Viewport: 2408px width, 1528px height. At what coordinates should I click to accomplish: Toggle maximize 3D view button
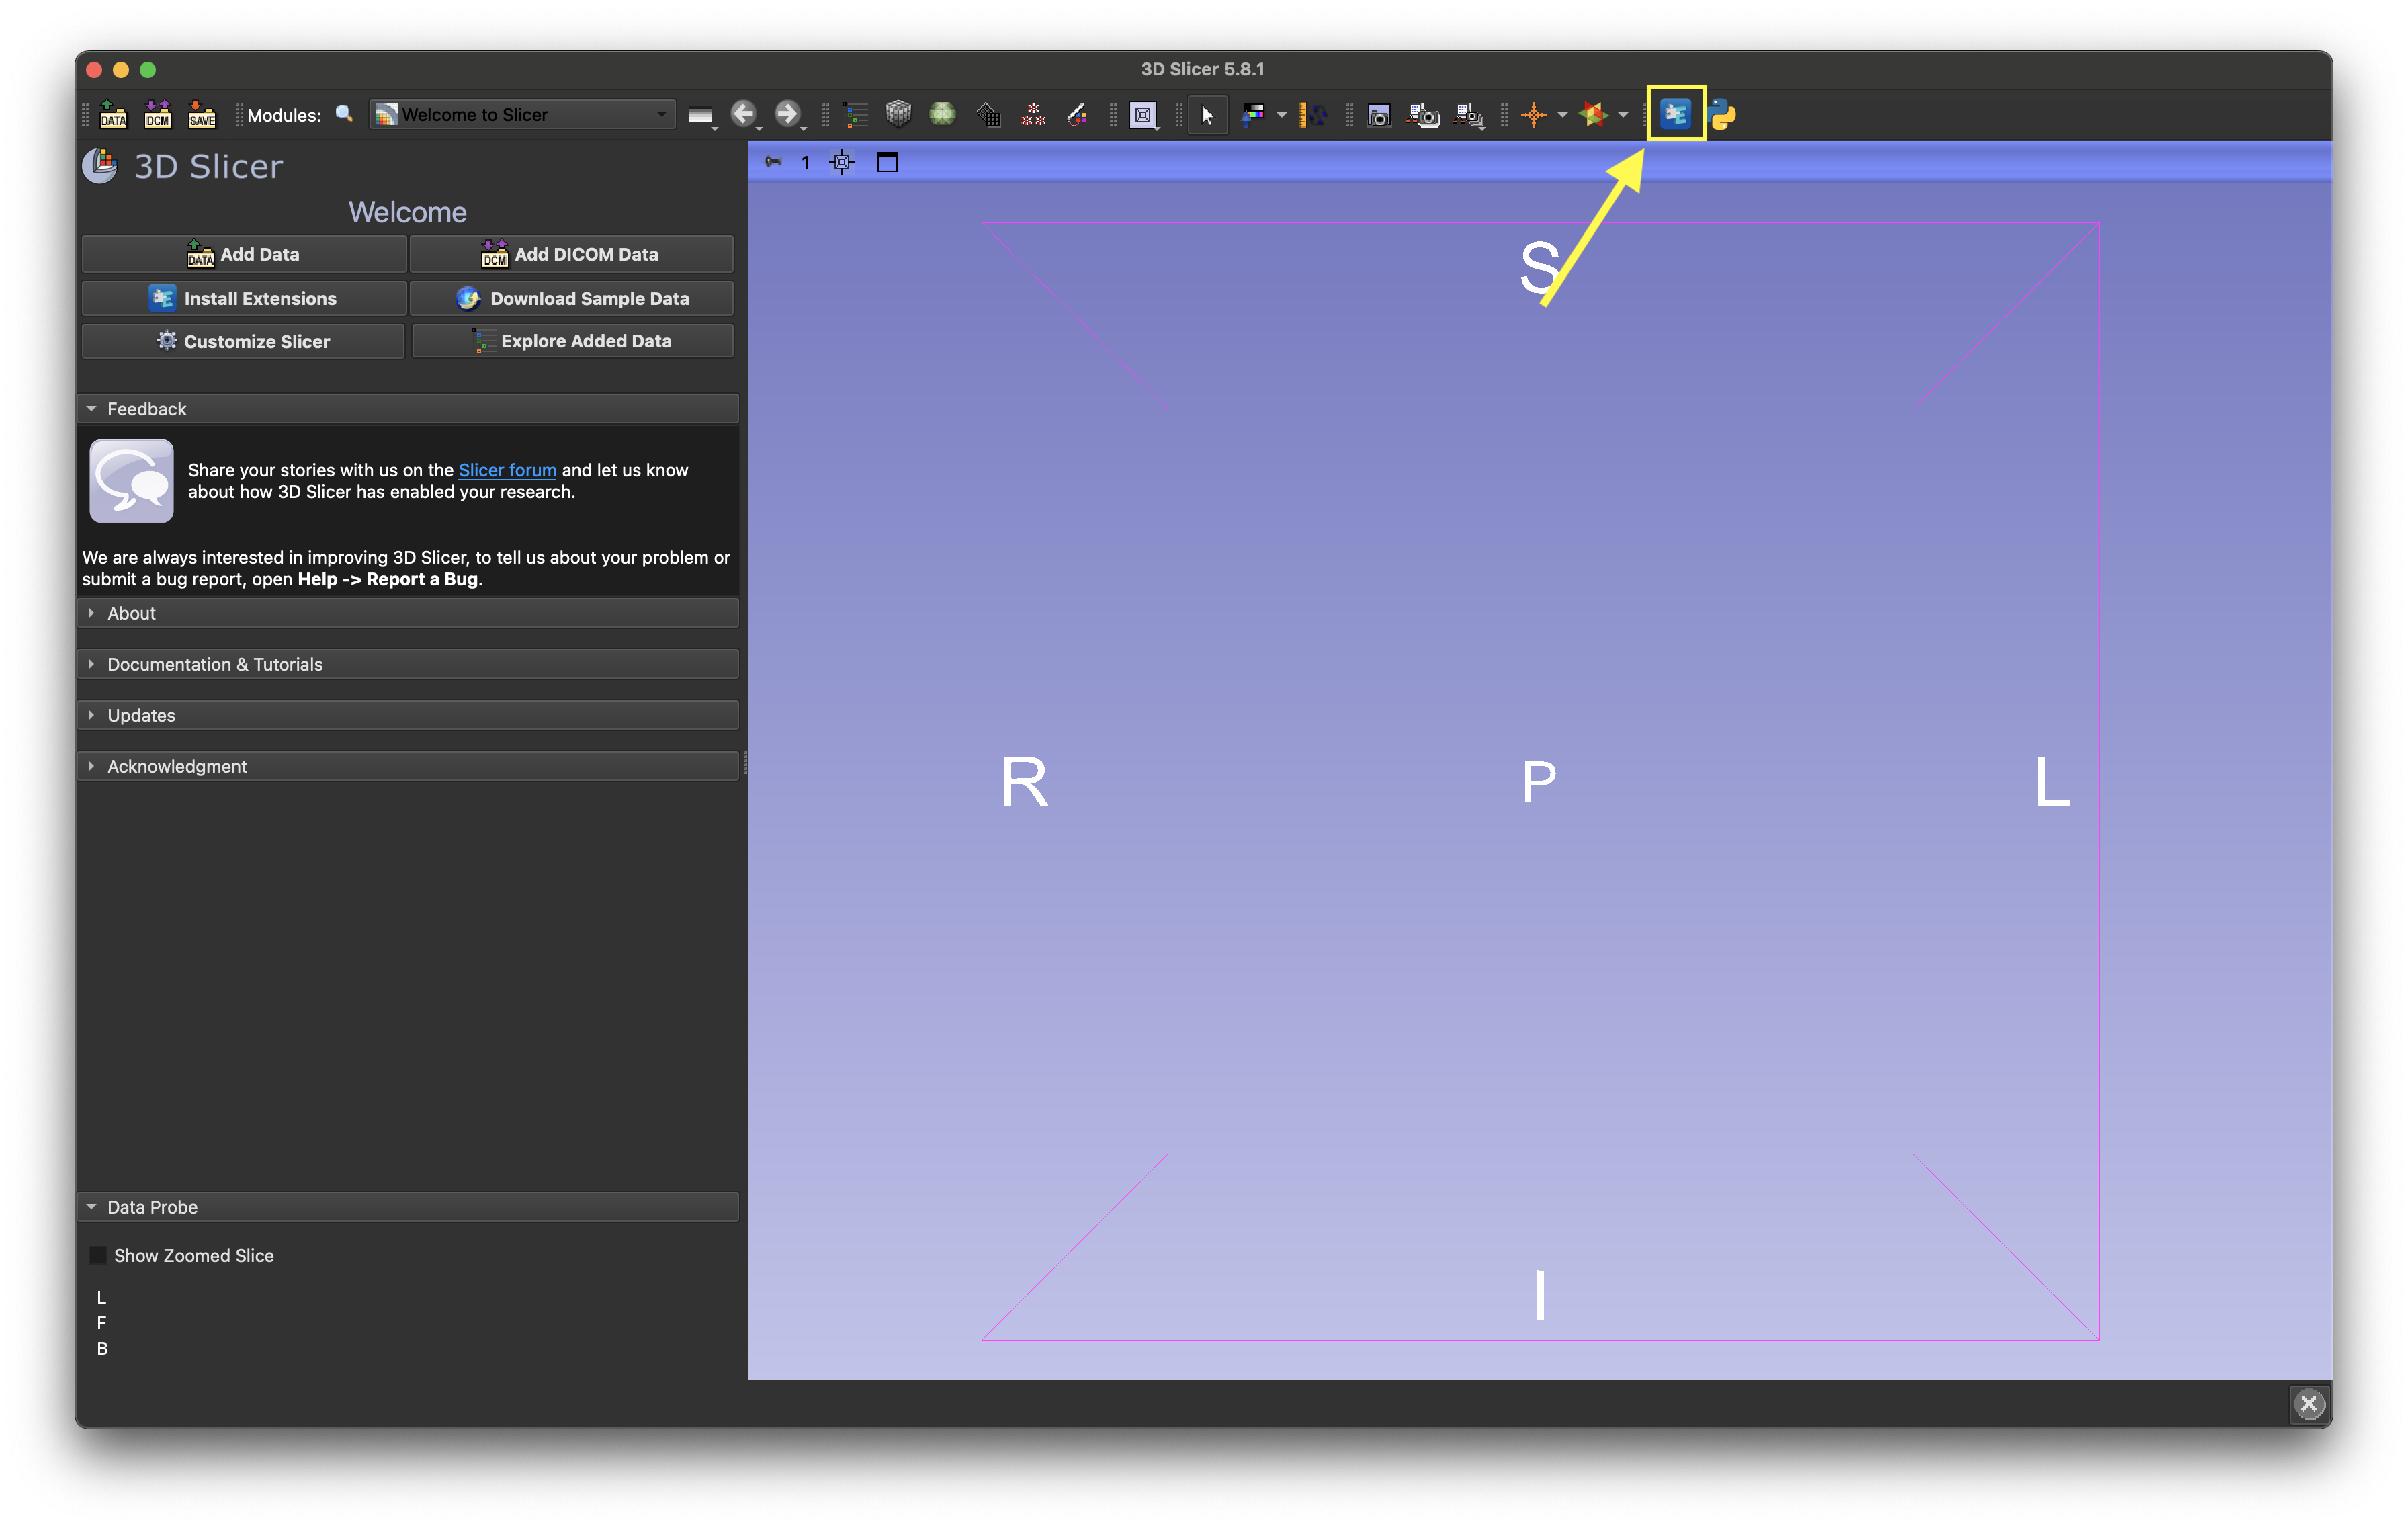(887, 162)
